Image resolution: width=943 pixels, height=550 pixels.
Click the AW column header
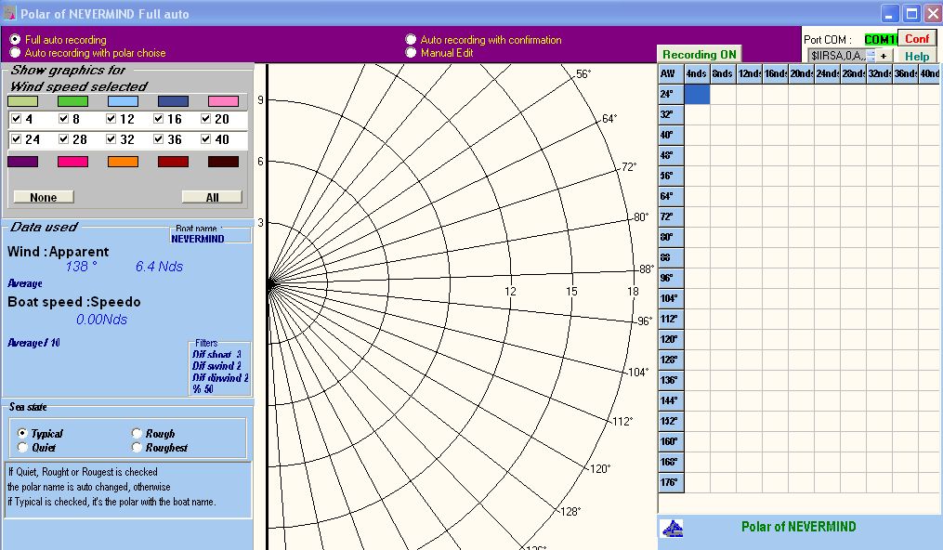[x=671, y=73]
